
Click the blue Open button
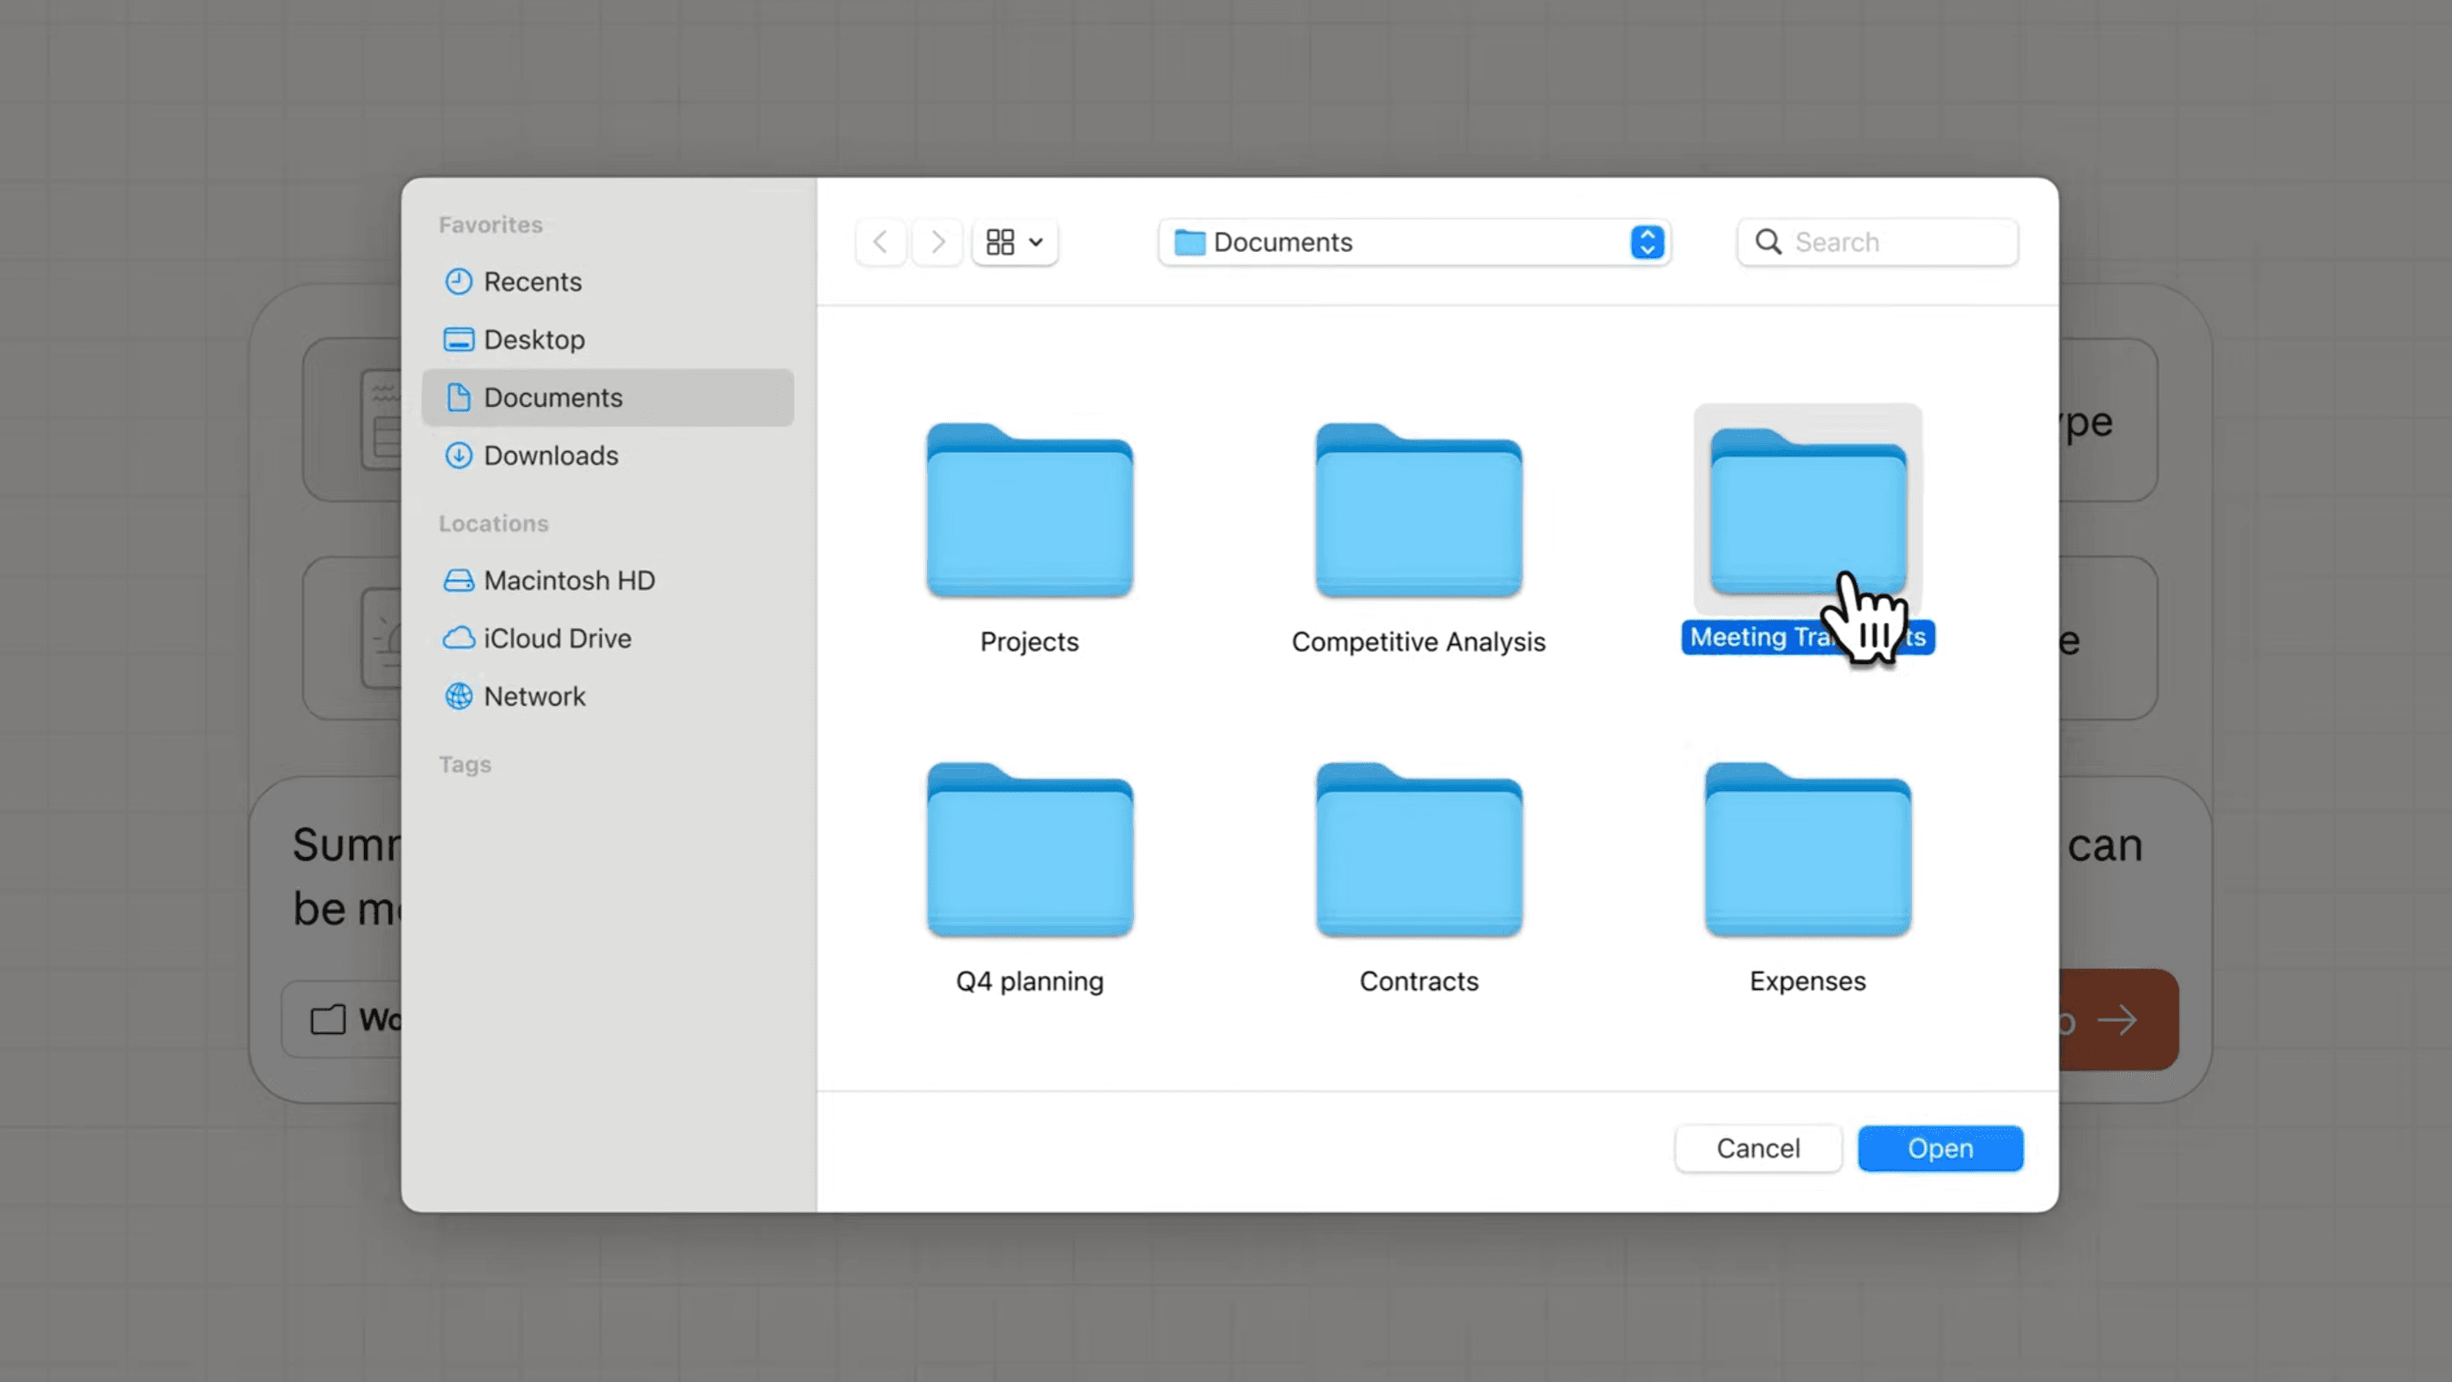point(1940,1149)
